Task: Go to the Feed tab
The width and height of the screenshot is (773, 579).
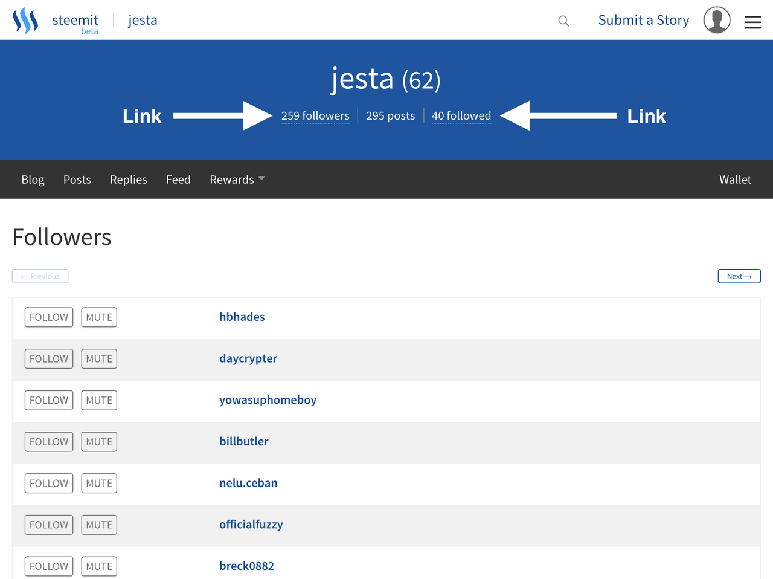Action: tap(178, 180)
